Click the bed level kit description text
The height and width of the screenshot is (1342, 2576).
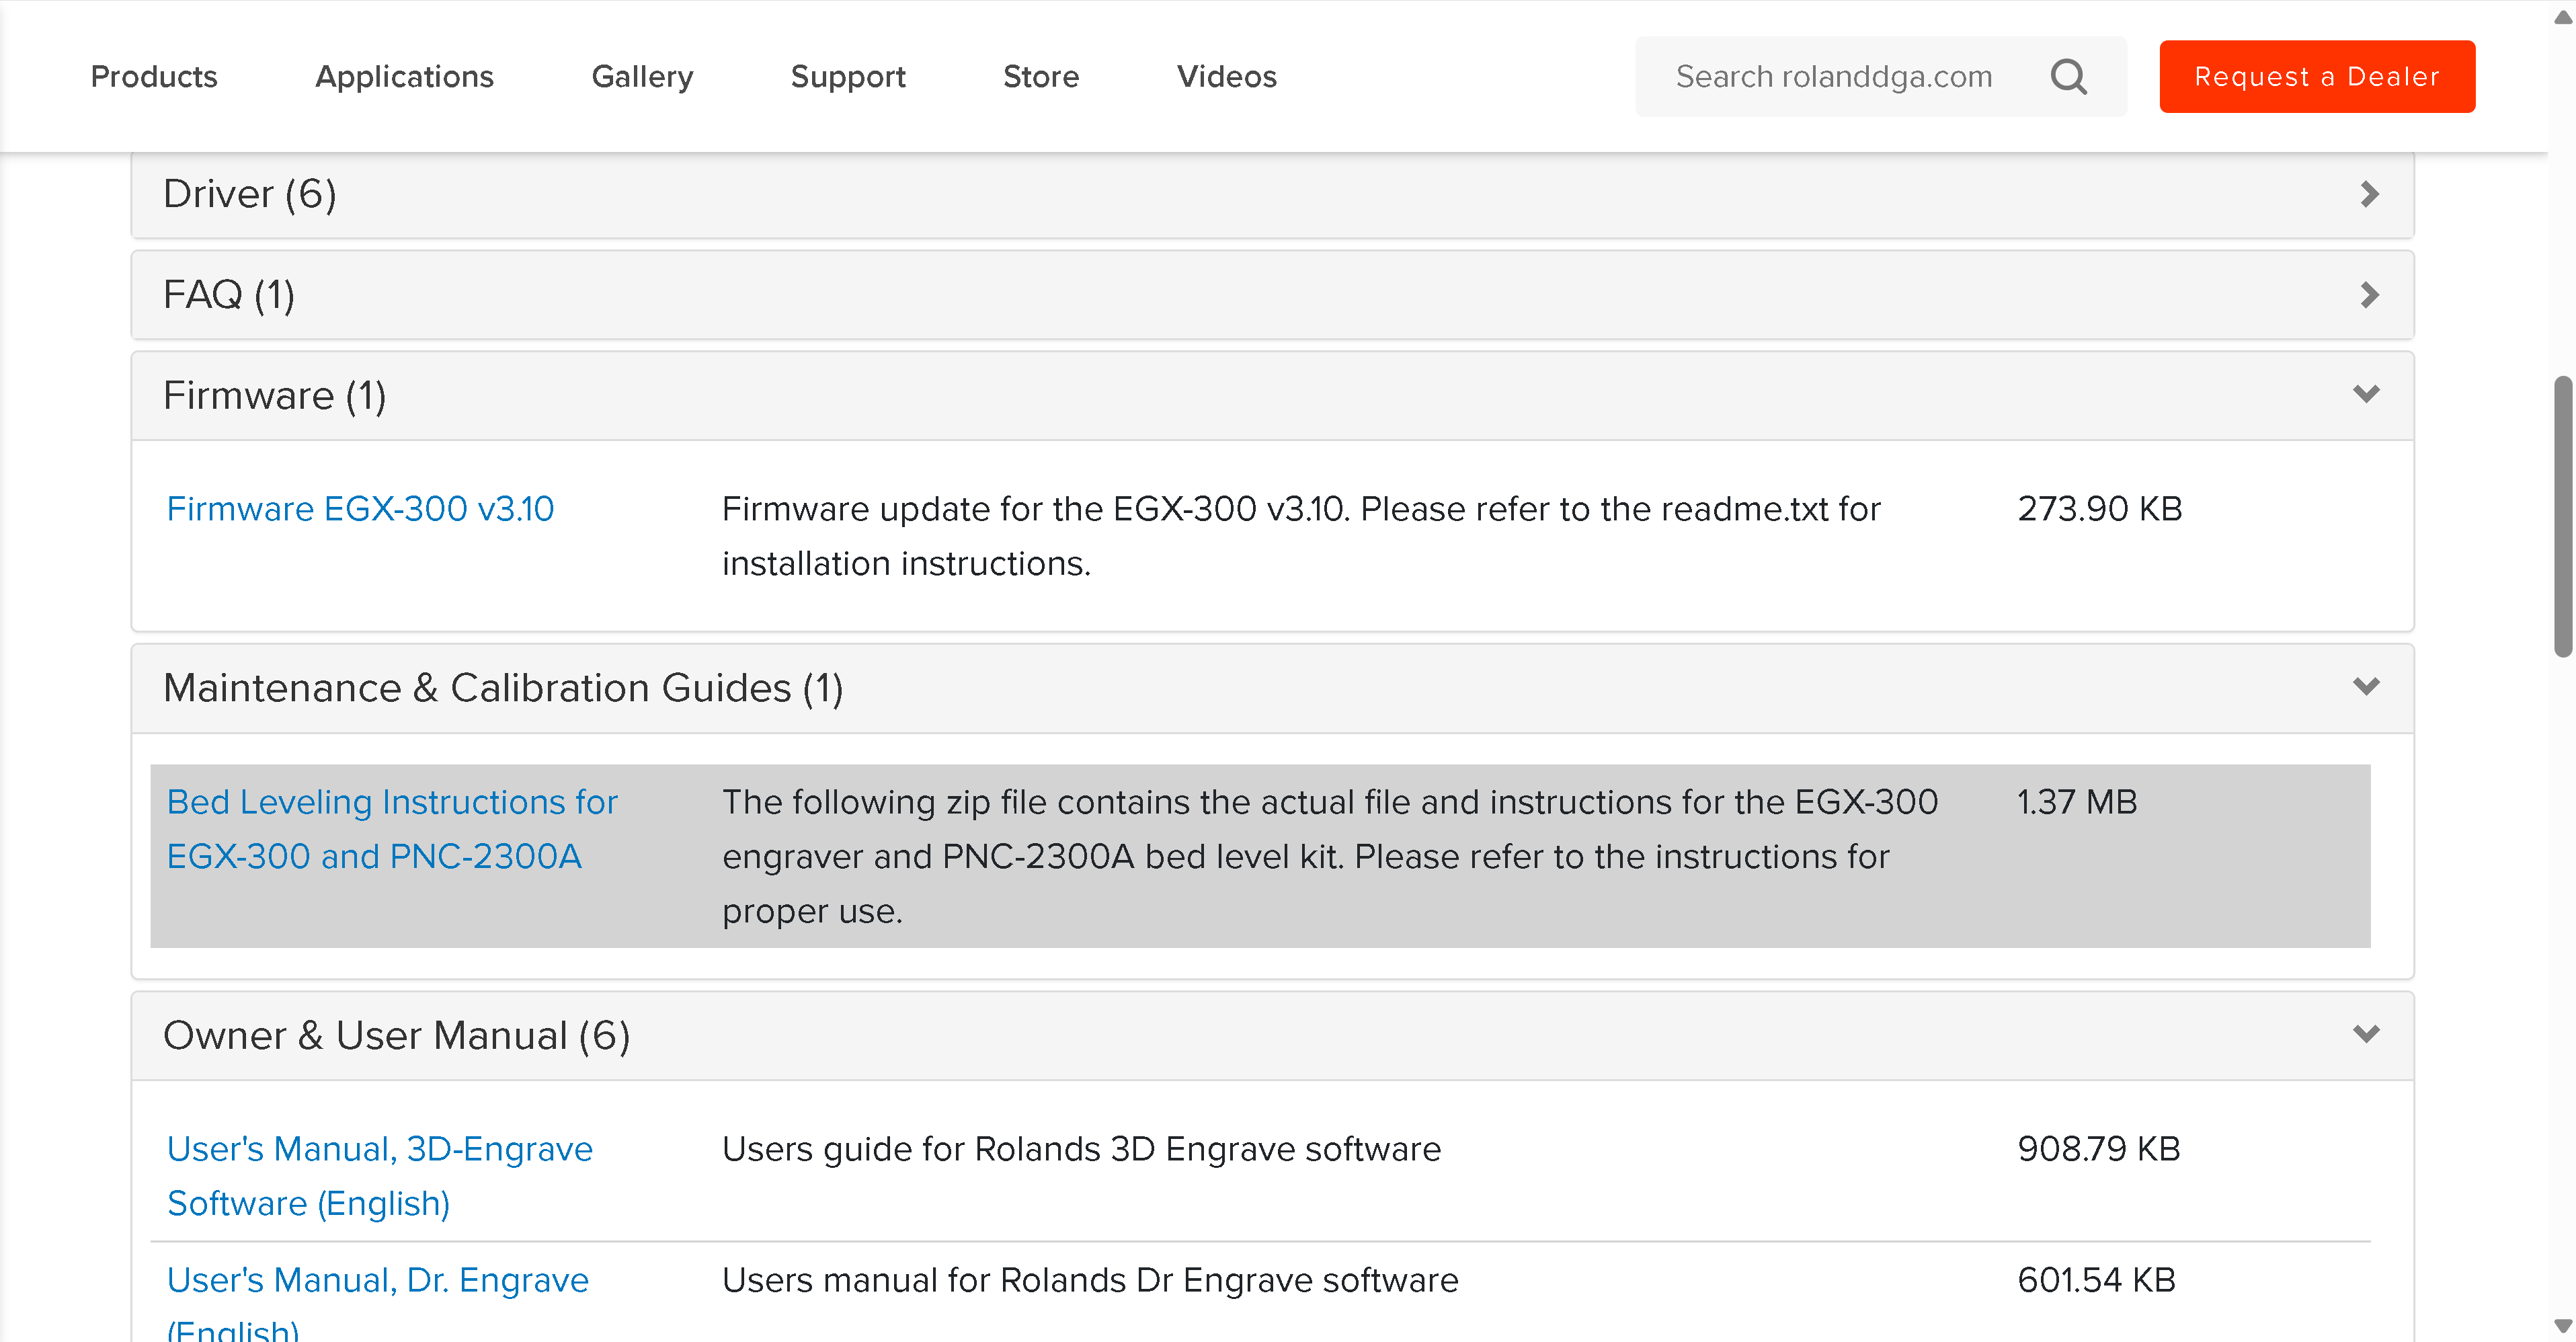coord(1330,856)
